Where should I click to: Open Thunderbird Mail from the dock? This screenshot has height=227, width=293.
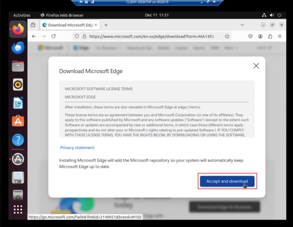coord(18,48)
